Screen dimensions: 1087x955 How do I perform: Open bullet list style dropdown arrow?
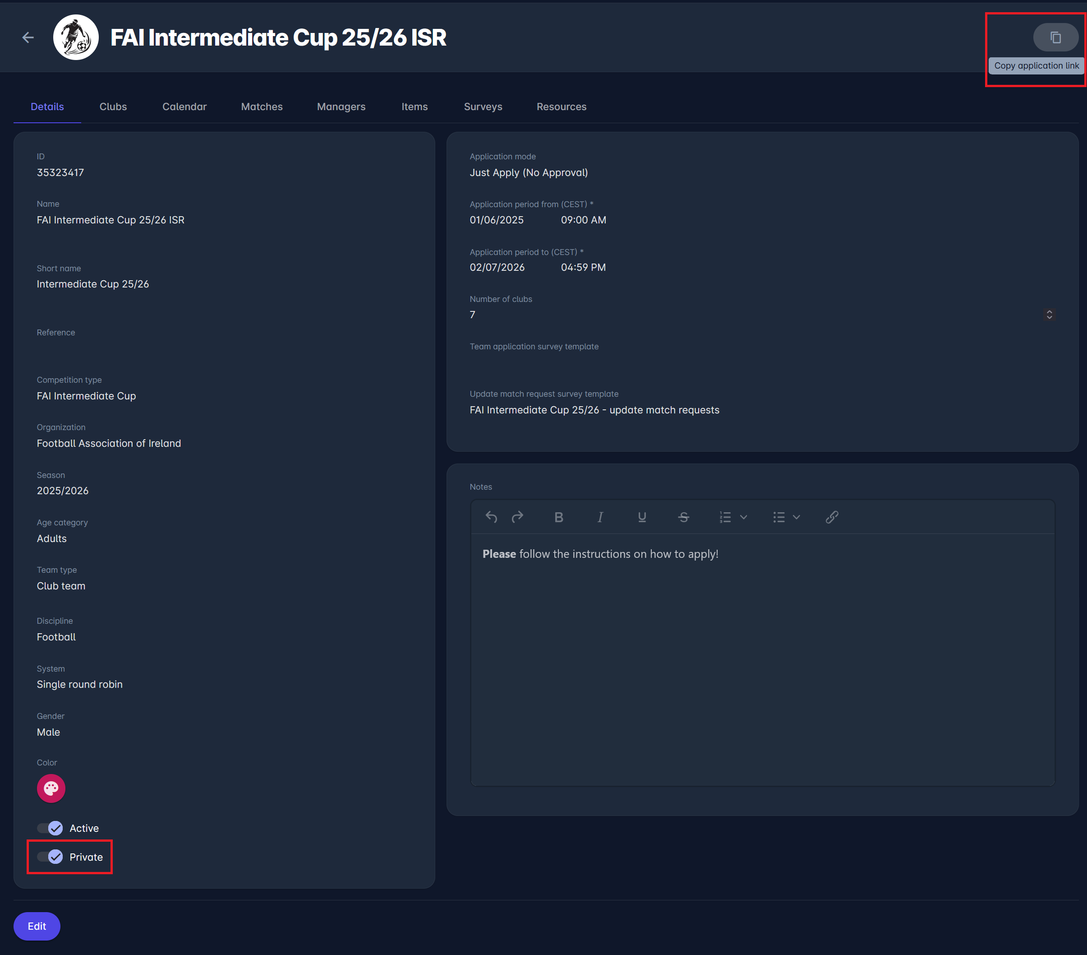point(797,517)
